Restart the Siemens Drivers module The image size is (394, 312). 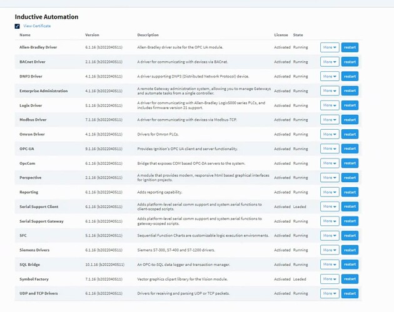tap(350, 250)
